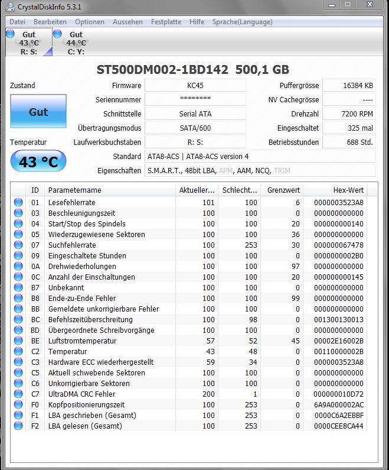Viewport: 389px width, 470px height.
Task: Click status orb of Unbekannt row
Action: 18,287
